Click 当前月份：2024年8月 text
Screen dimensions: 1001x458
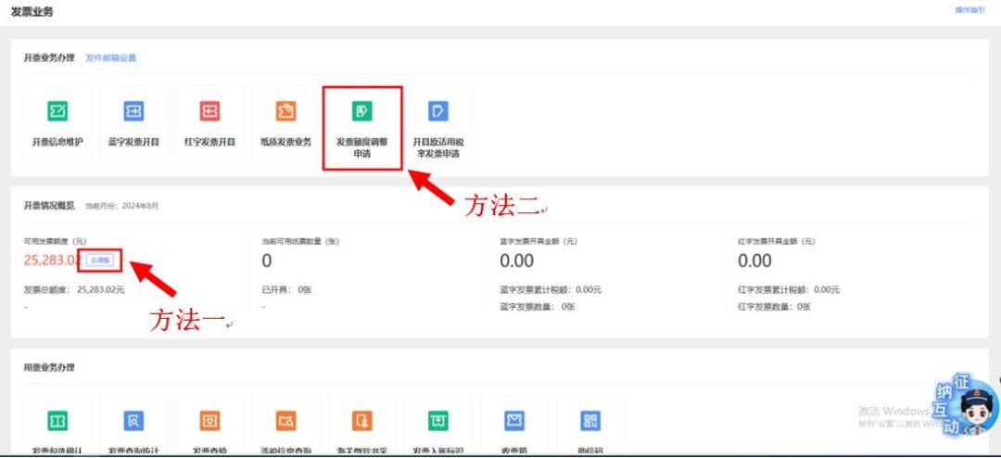(x=122, y=207)
